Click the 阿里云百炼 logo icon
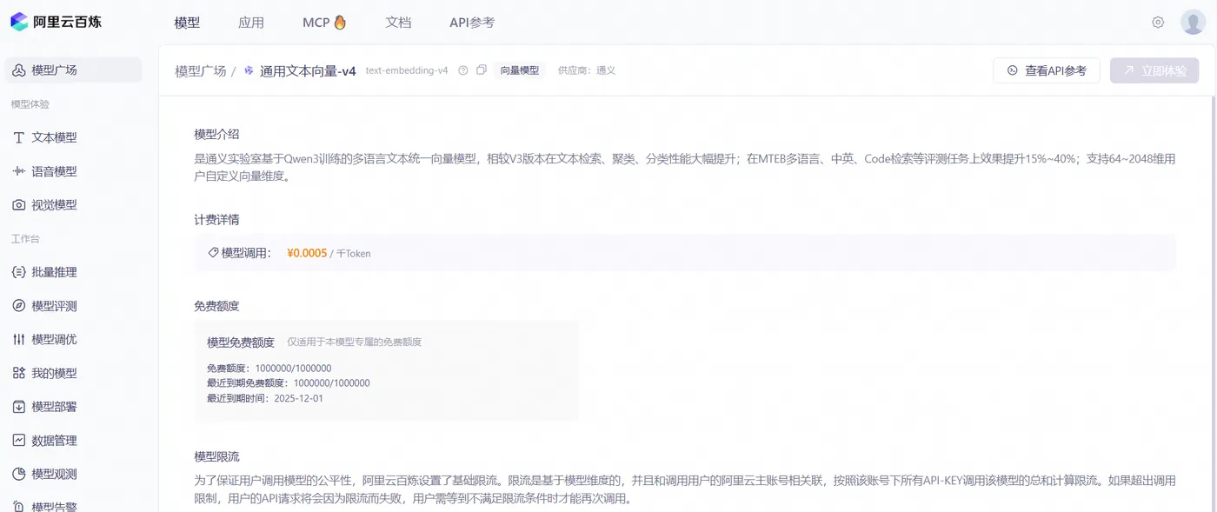This screenshot has width=1217, height=512. click(x=19, y=22)
